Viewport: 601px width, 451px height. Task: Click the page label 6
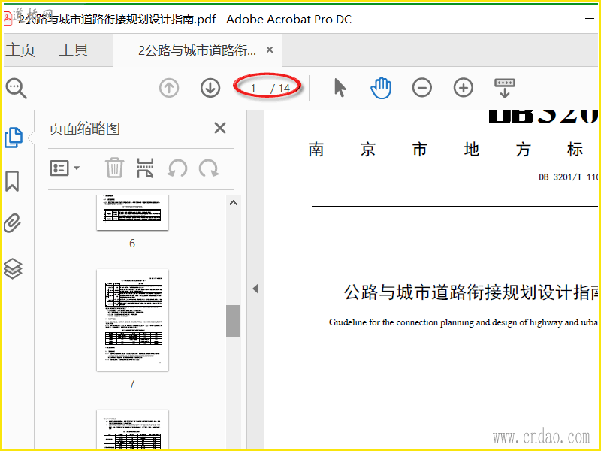pos(132,243)
